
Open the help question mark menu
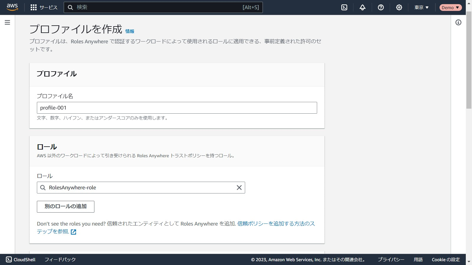click(381, 7)
